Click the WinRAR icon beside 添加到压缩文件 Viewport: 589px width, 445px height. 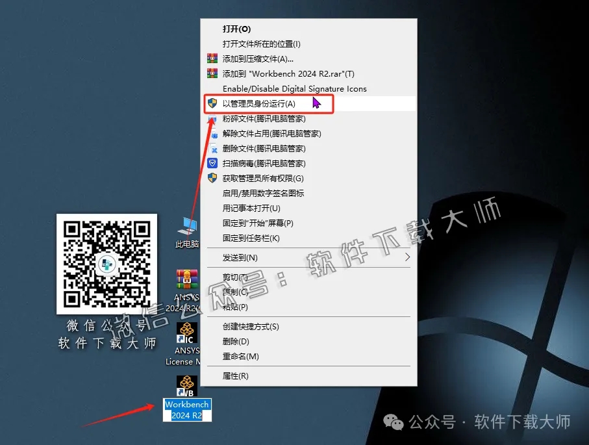click(x=214, y=58)
